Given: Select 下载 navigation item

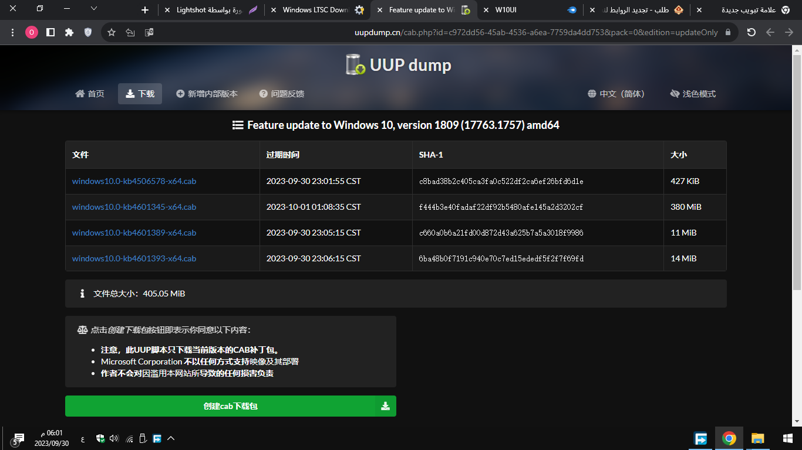Looking at the screenshot, I should click(140, 94).
